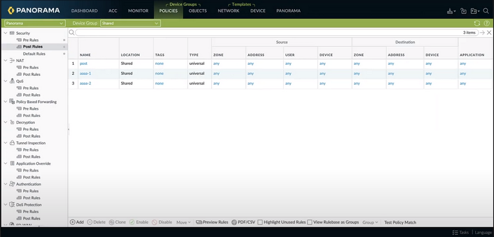Open the commit/config dropdown icon in header
This screenshot has width=494, height=237.
[x=475, y=11]
